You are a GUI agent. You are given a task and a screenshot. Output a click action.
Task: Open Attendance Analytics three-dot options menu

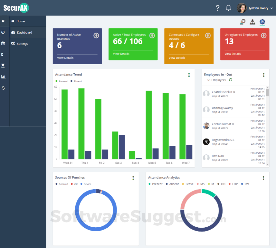coord(263,178)
